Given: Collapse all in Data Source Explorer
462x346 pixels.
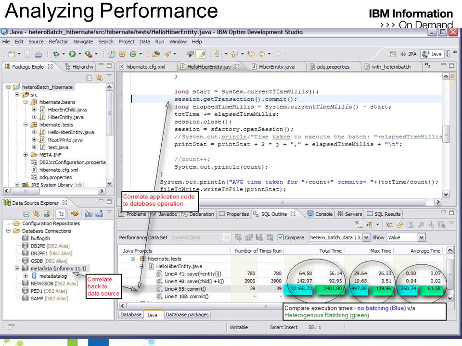Looking at the screenshot, I should [x=26, y=214].
